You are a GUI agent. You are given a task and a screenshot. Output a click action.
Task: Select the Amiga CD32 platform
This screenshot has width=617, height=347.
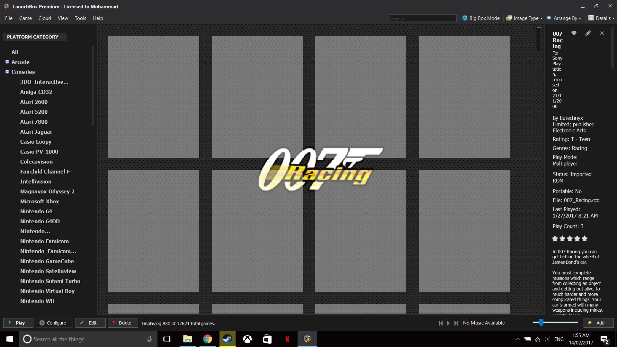[x=36, y=92]
